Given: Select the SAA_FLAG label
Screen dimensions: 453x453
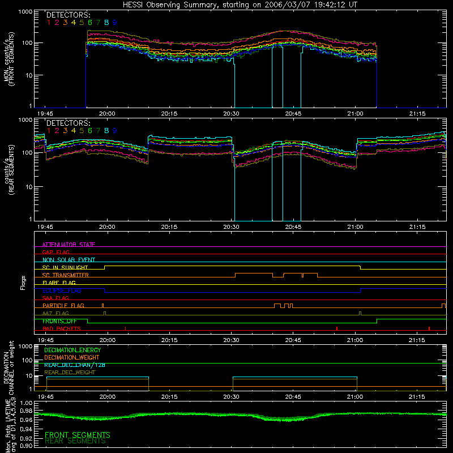Looking at the screenshot, I should pyautogui.click(x=55, y=298).
